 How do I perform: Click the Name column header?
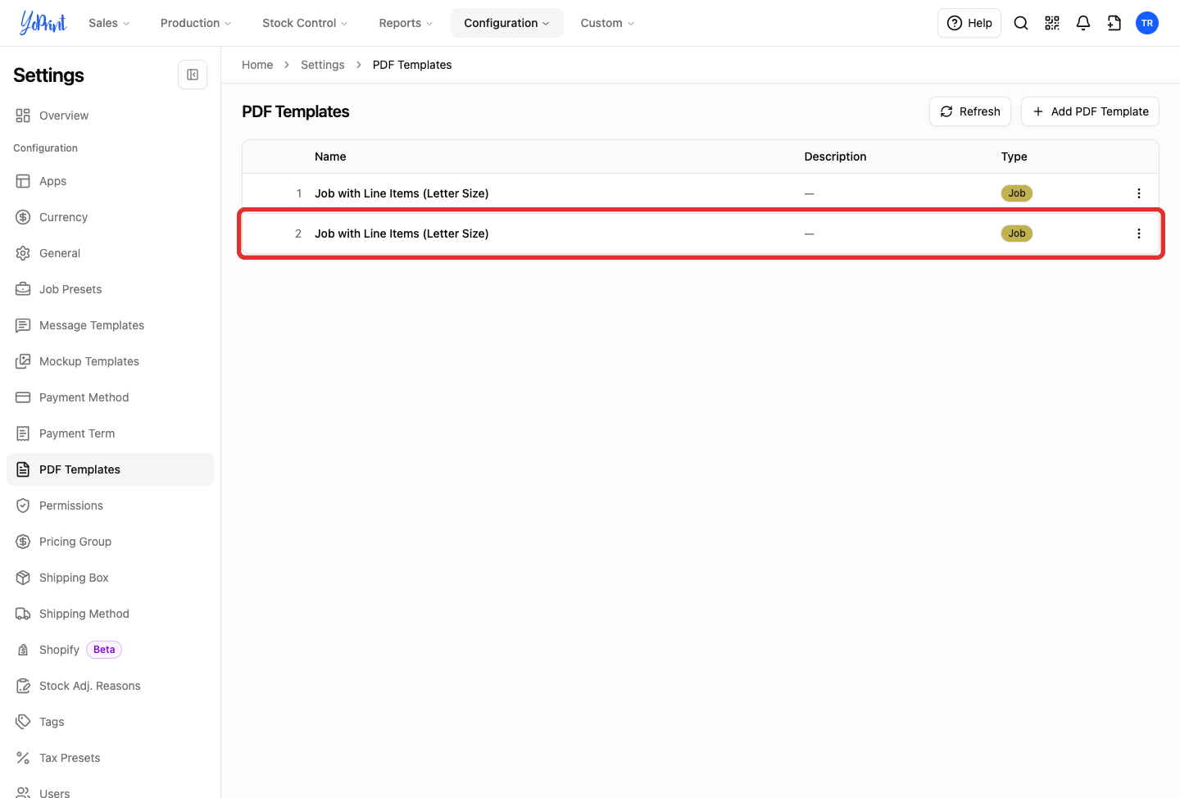pyautogui.click(x=330, y=156)
